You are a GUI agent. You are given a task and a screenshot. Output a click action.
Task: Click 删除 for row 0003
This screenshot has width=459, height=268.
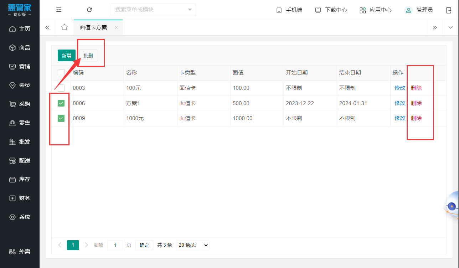point(416,88)
